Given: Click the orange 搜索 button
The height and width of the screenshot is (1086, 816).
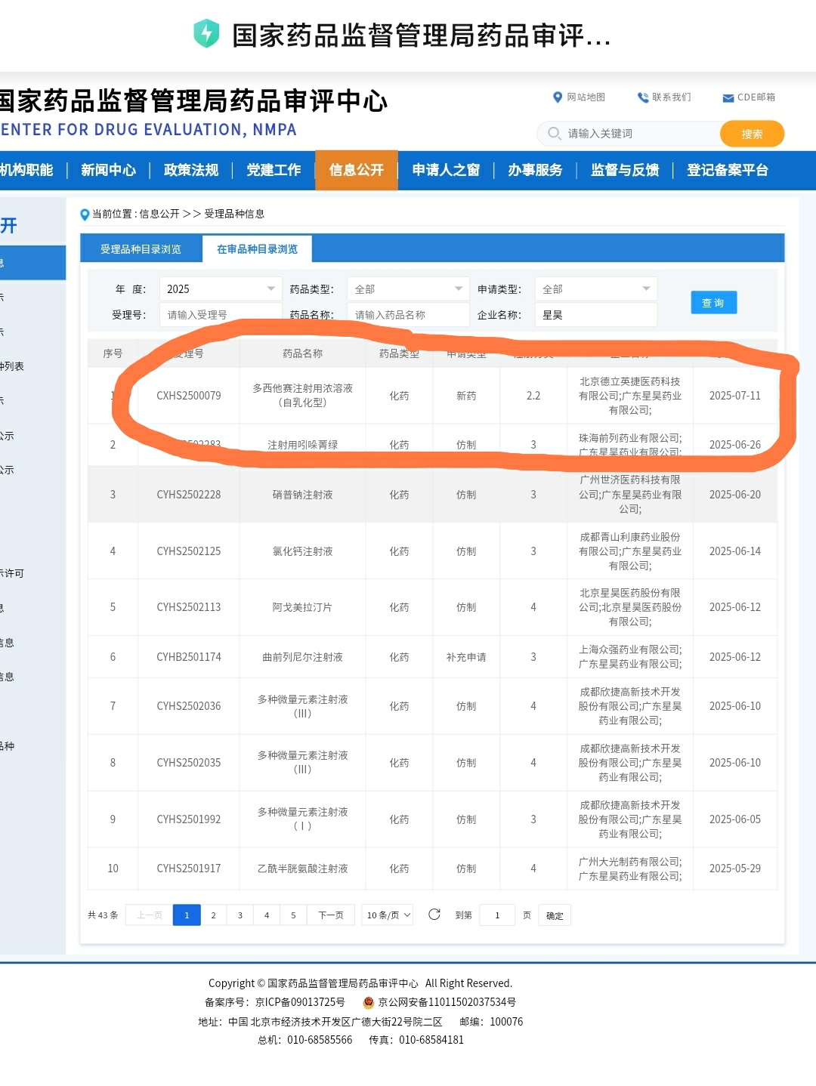Looking at the screenshot, I should click(x=752, y=134).
